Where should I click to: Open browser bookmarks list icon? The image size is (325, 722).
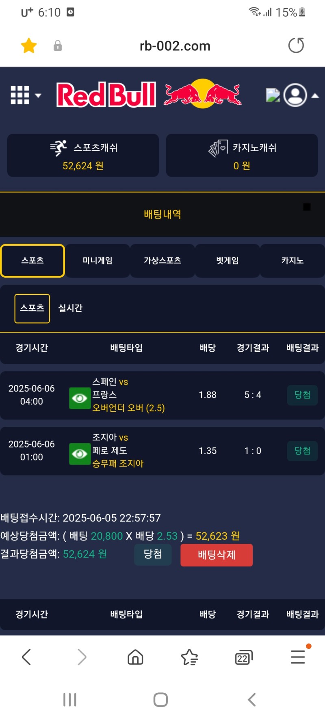[189, 657]
